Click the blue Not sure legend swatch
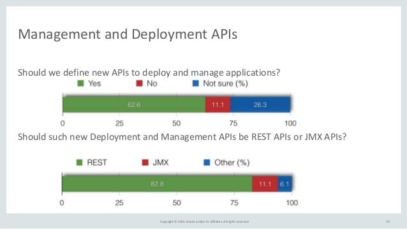The width and height of the screenshot is (407, 229). 196,83
